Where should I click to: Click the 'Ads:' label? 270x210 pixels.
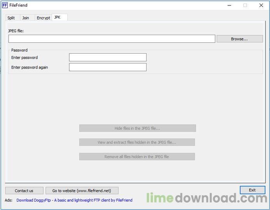9,200
